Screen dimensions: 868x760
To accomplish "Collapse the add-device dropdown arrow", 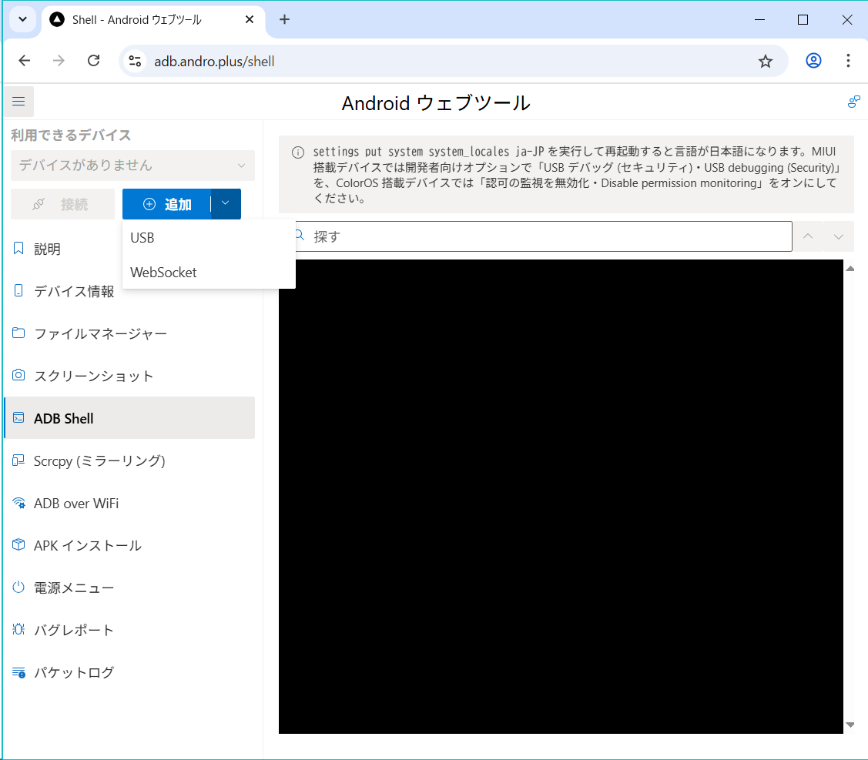I will pos(226,204).
